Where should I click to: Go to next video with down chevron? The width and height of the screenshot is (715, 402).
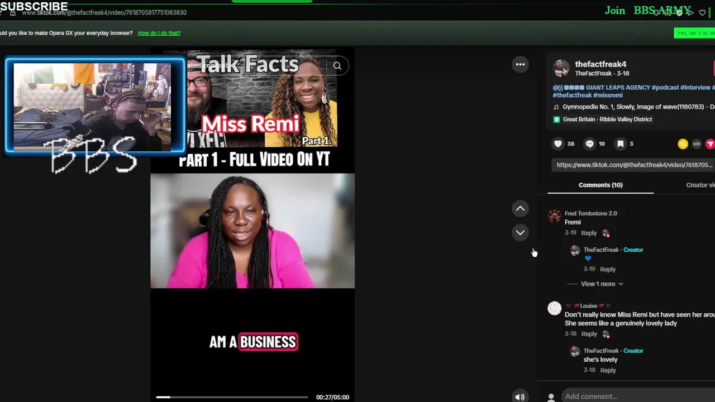pos(520,232)
